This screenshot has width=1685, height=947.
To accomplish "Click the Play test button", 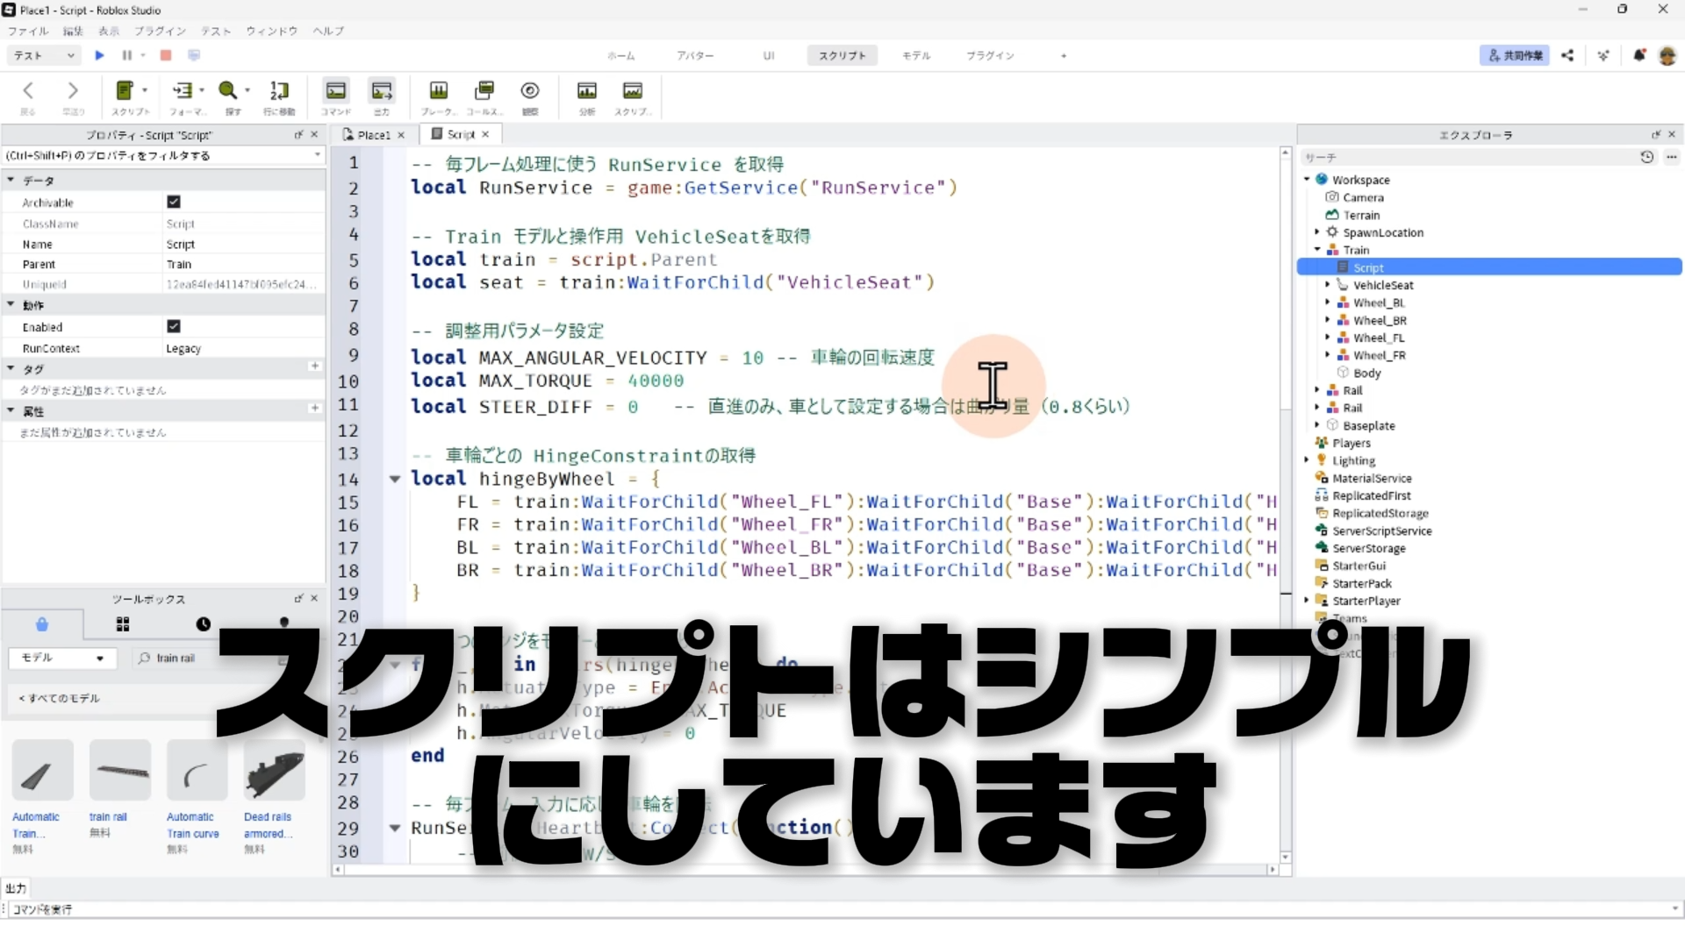I will (x=99, y=55).
